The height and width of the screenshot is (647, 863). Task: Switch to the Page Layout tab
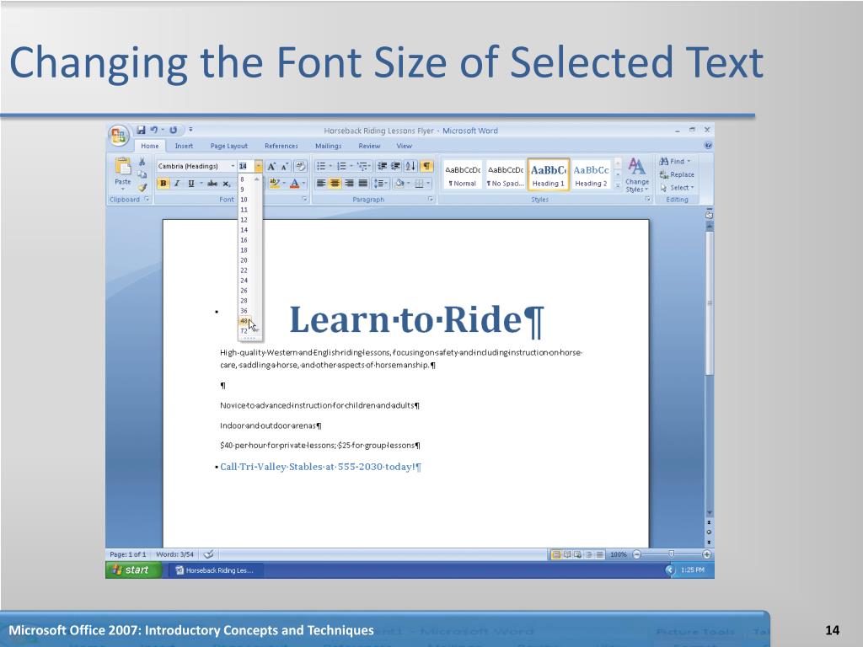click(229, 146)
